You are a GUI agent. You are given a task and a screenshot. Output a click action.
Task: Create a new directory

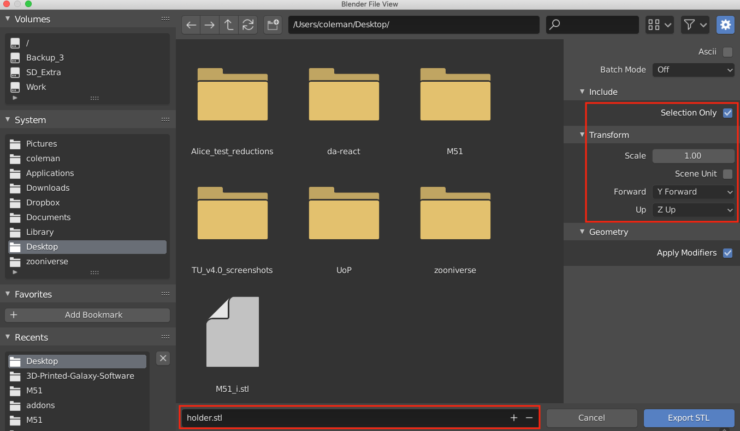(273, 25)
